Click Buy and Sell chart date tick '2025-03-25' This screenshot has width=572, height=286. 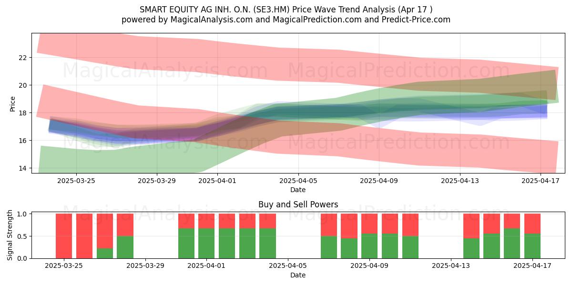pos(64,266)
